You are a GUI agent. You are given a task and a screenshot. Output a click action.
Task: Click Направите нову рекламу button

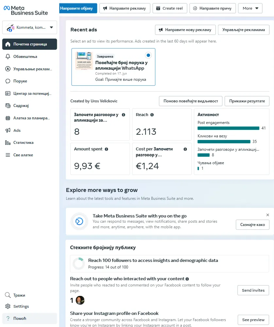(x=185, y=30)
